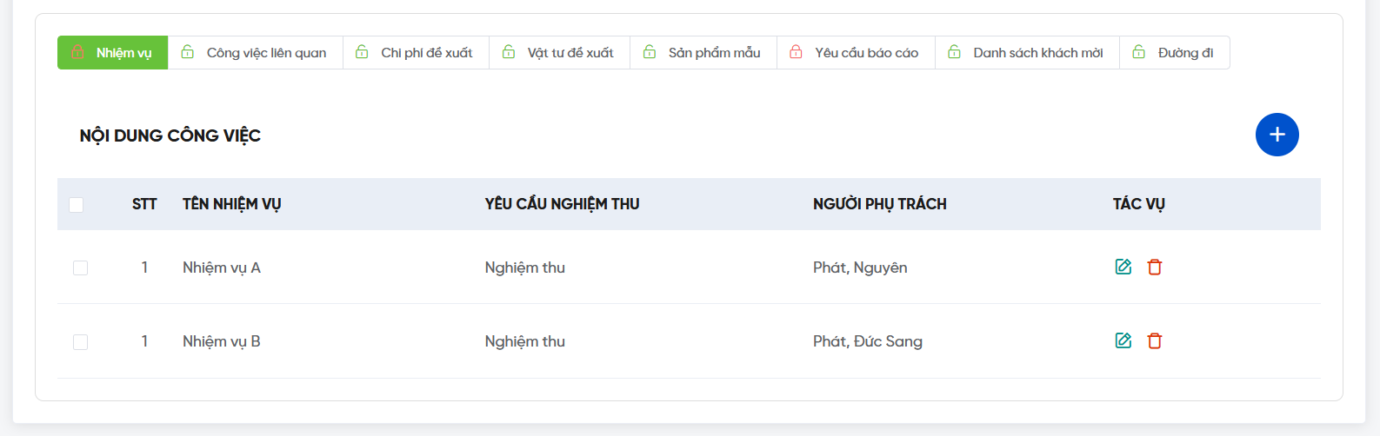Viewport: 1380px width, 436px height.
Task: Click the blue plus add button
Action: click(x=1277, y=135)
